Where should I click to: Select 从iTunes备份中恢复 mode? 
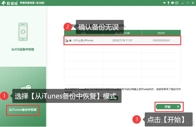[x=23, y=110]
